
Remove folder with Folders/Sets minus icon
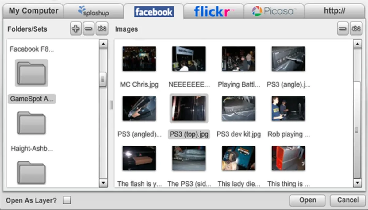coord(88,29)
